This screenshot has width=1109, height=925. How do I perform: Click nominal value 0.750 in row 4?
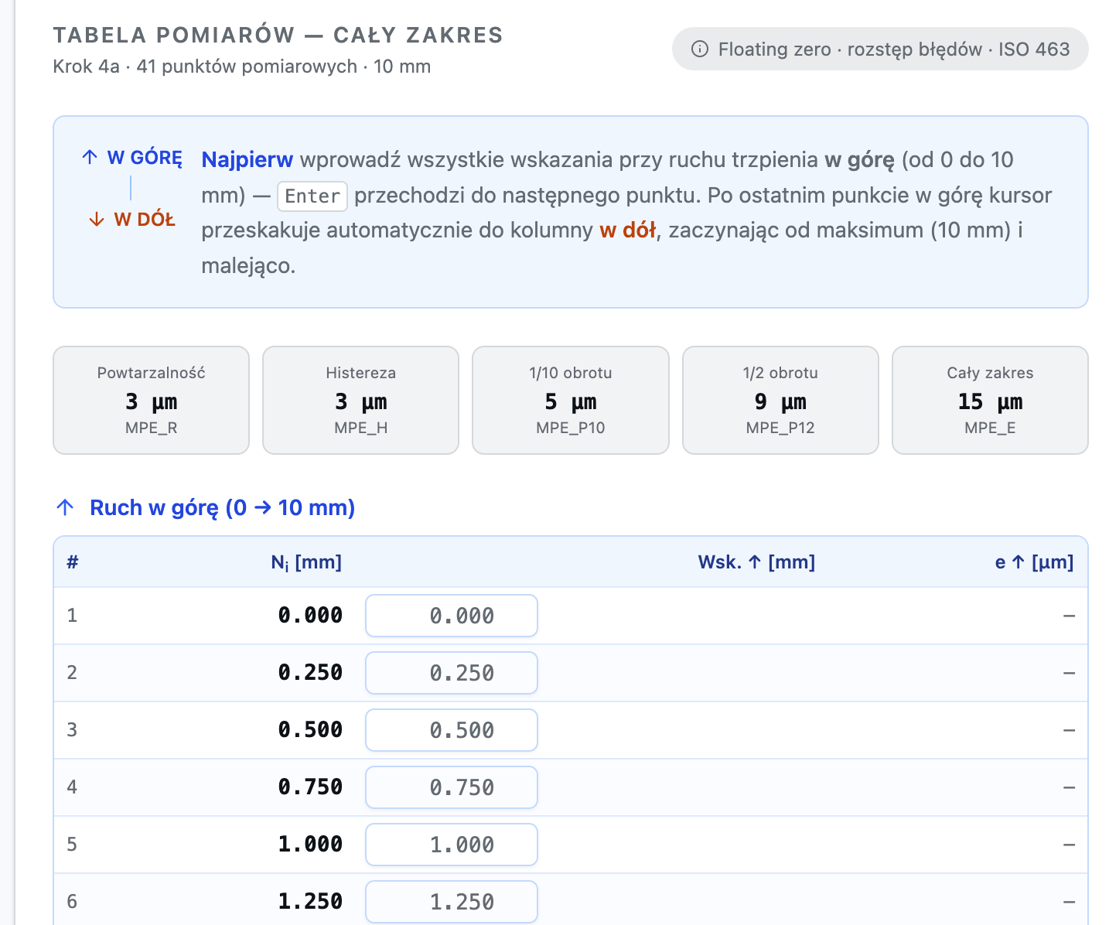(310, 787)
